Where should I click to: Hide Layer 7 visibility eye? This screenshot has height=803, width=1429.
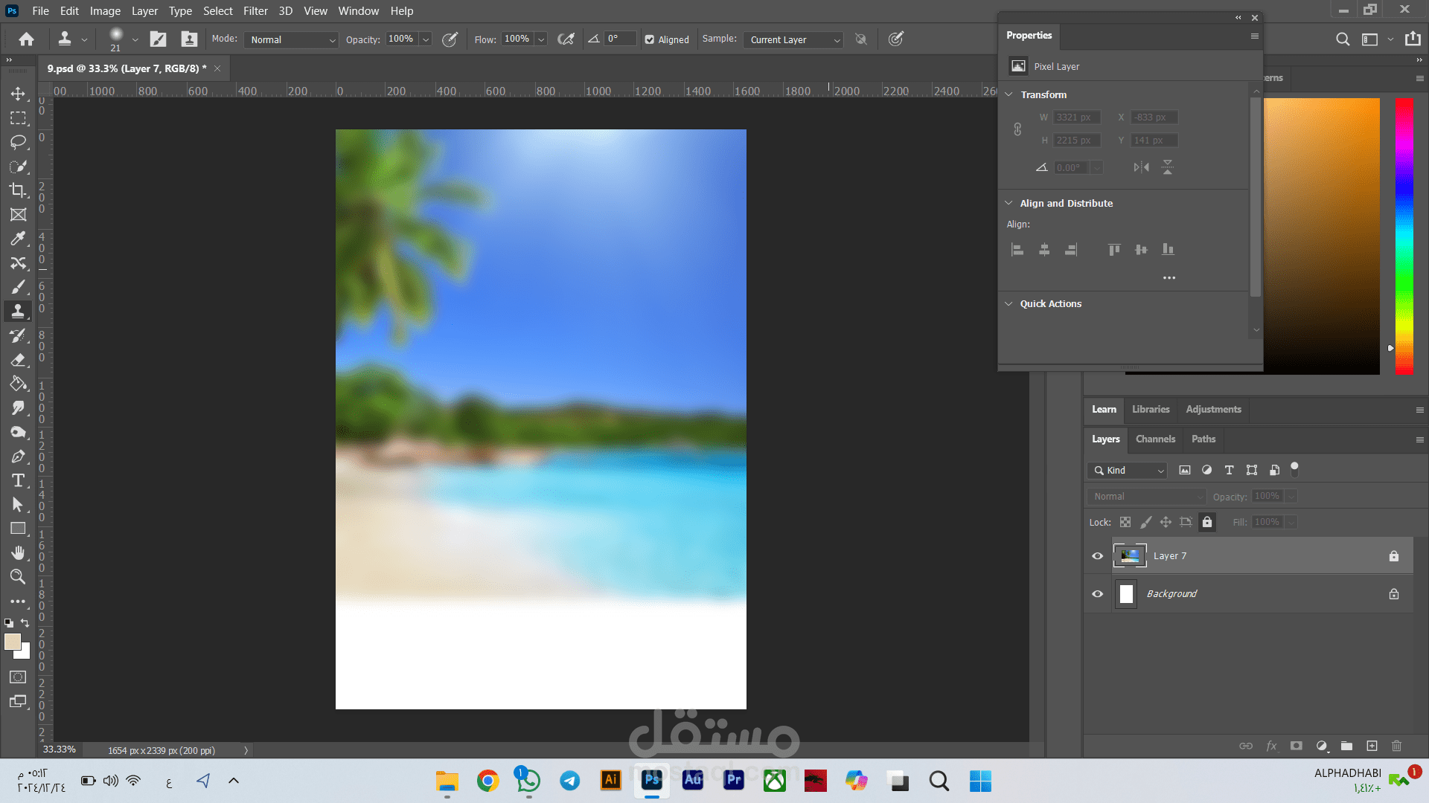pyautogui.click(x=1097, y=556)
